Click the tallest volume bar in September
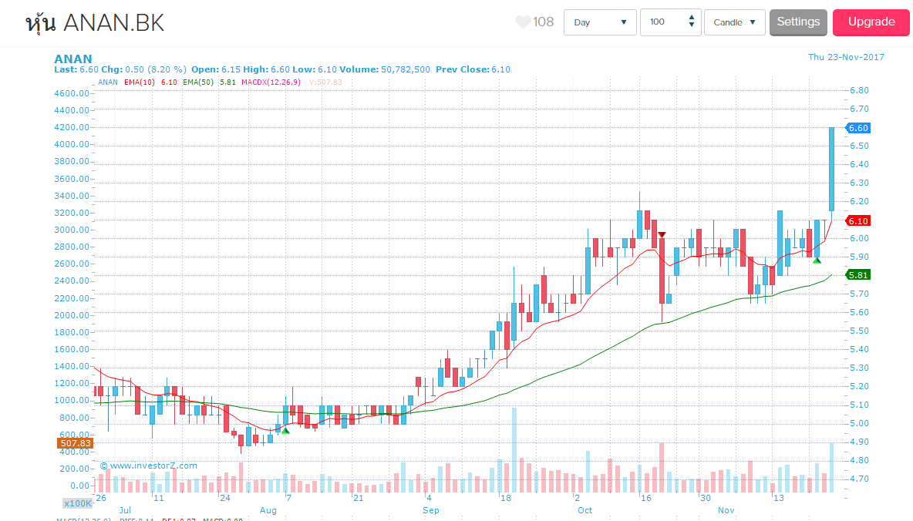This screenshot has width=913, height=521. (514, 450)
